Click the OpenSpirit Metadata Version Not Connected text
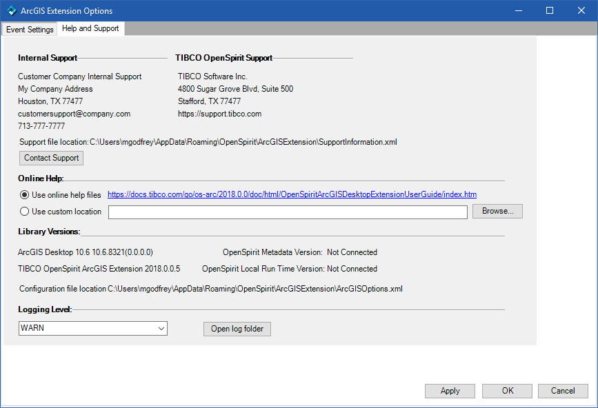This screenshot has width=598, height=408. (x=300, y=252)
